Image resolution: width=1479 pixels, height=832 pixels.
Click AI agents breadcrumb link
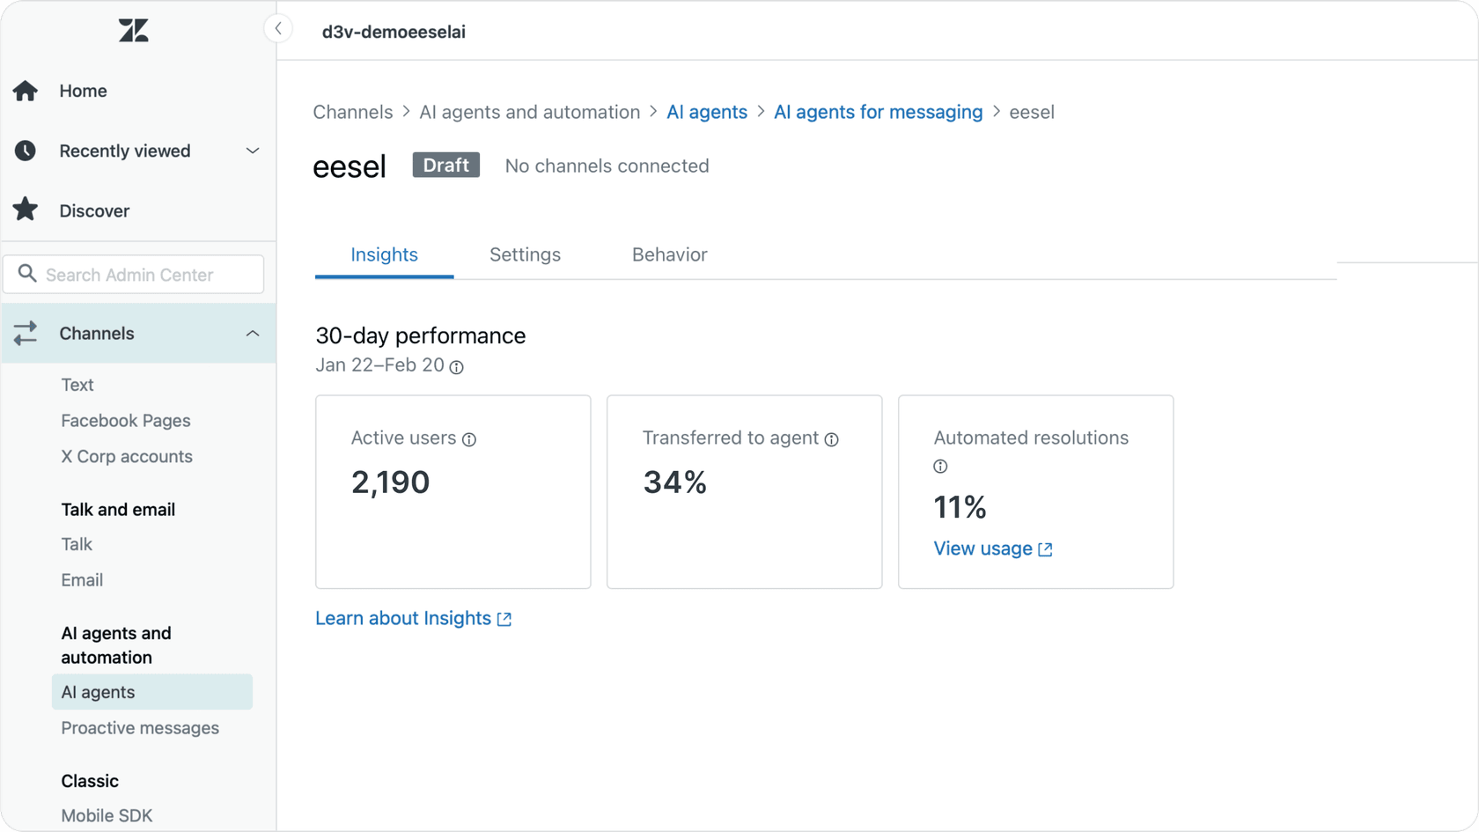[x=707, y=112]
